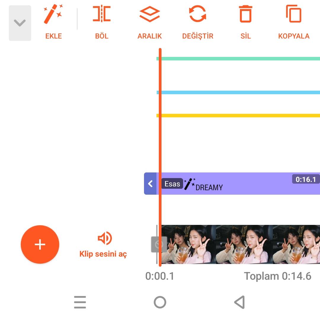Select the DREAMY effect clip
Image resolution: width=320 pixels, height=320 pixels.
point(238,183)
